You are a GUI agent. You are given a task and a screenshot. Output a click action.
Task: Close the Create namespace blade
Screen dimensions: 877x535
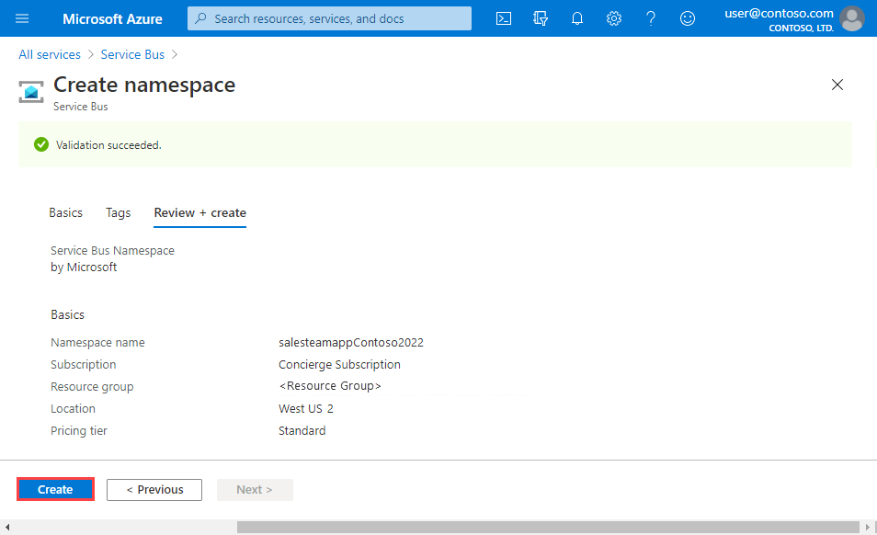[837, 85]
